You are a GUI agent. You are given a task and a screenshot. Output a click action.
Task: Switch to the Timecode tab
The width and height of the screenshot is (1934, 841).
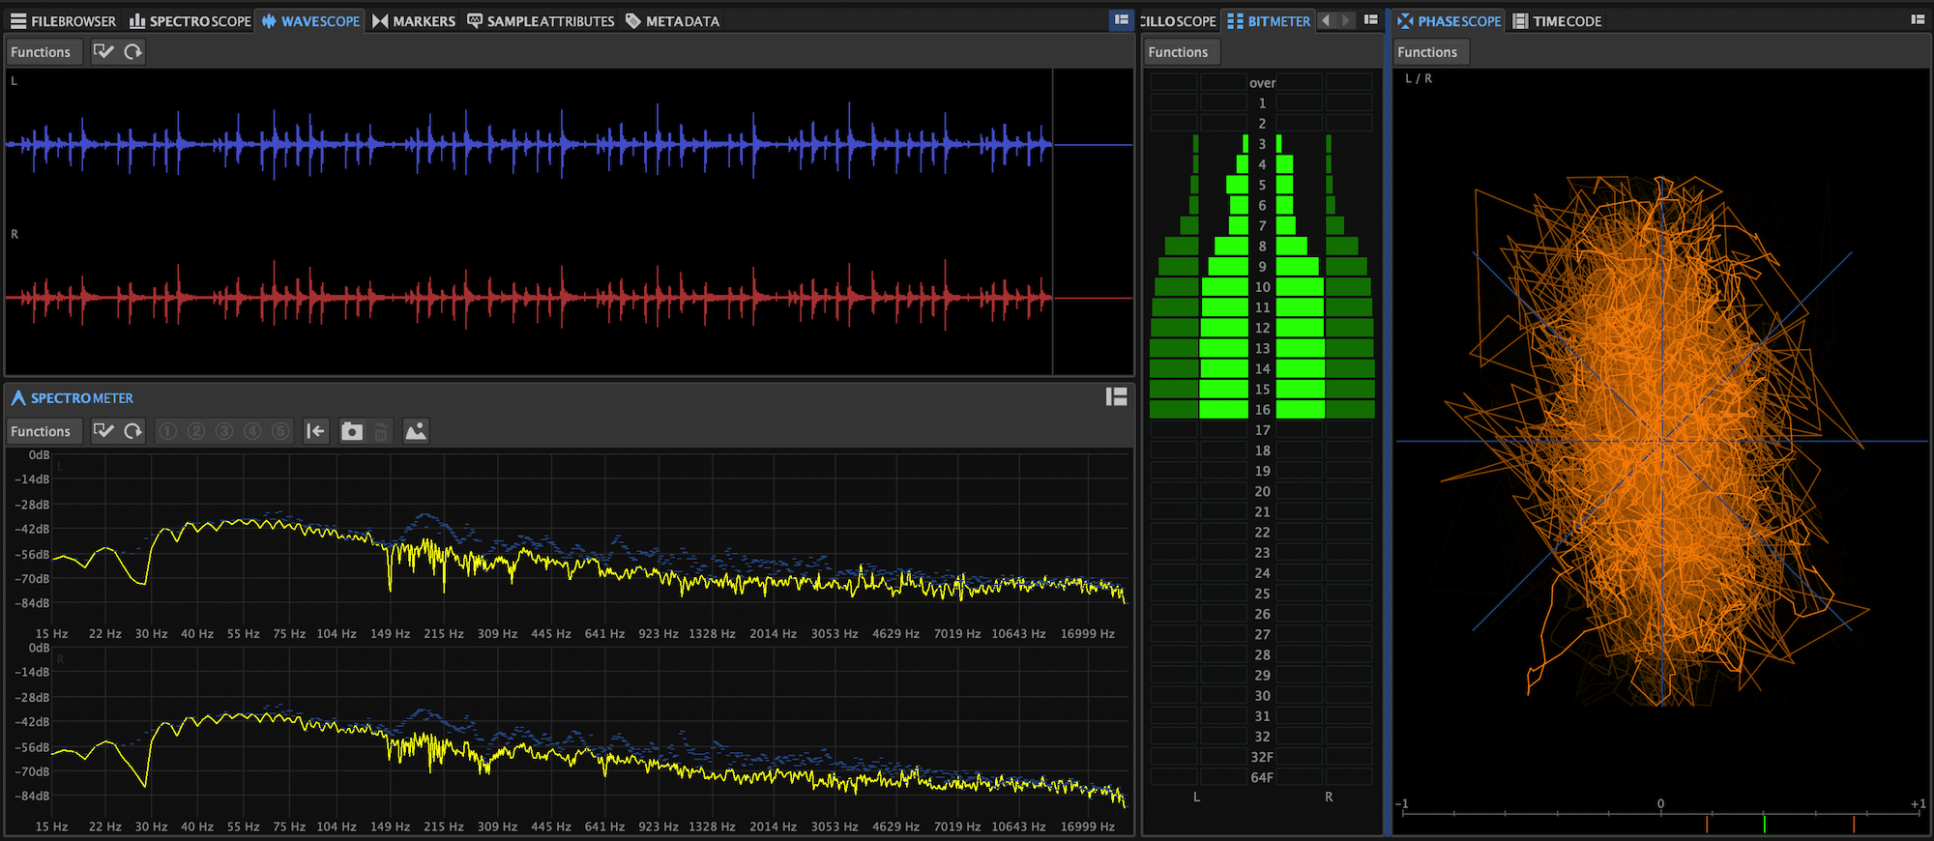[x=1557, y=21]
